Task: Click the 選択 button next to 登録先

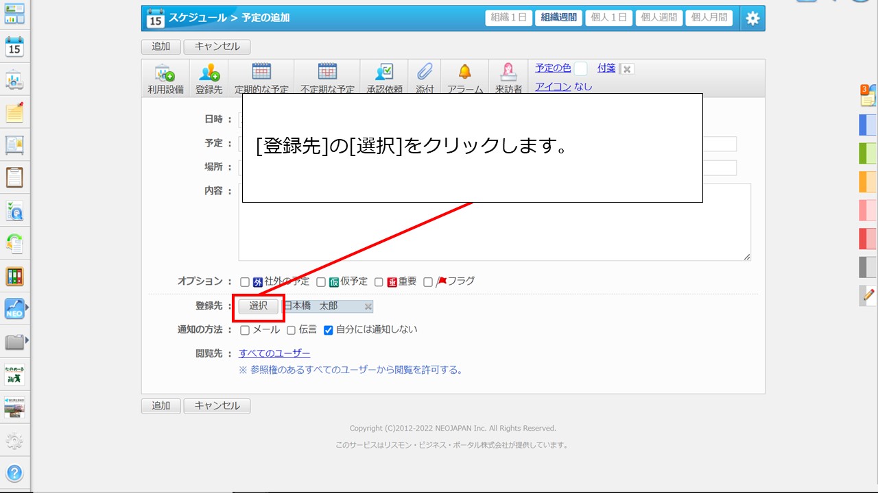Action: [259, 306]
